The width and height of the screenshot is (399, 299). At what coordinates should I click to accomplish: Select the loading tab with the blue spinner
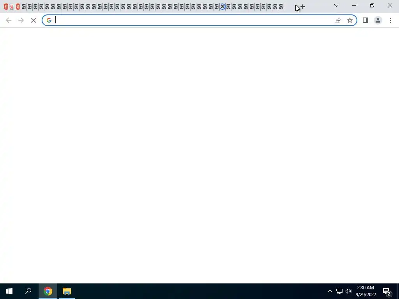click(222, 7)
